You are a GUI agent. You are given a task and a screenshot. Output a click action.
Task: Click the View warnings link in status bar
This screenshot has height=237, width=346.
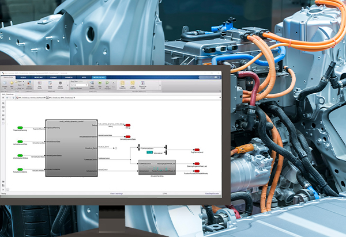click(118, 194)
